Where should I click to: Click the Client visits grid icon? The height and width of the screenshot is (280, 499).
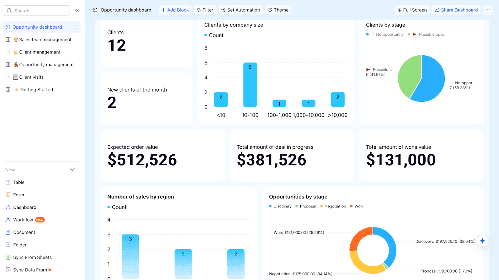(8, 77)
